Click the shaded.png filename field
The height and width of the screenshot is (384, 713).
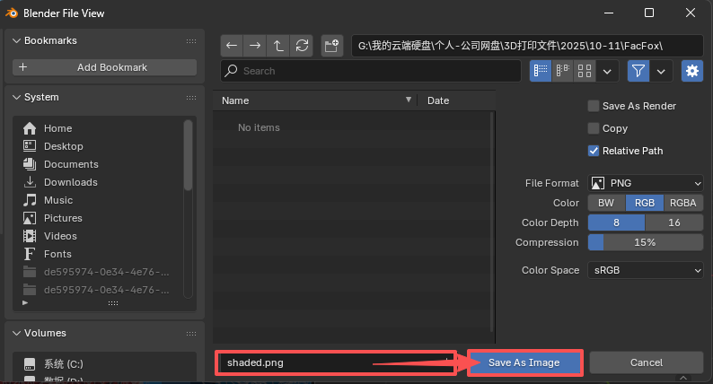click(x=332, y=362)
